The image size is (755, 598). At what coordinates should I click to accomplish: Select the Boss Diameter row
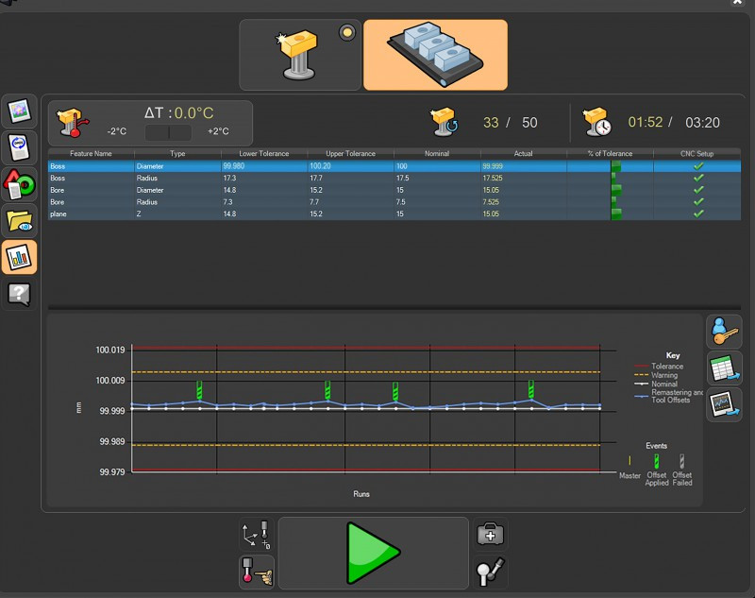pos(394,166)
